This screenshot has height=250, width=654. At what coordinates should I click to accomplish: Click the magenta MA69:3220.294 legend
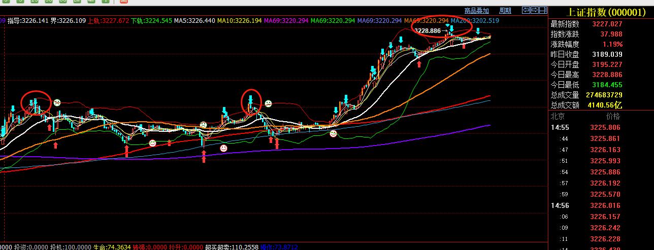tap(286, 21)
